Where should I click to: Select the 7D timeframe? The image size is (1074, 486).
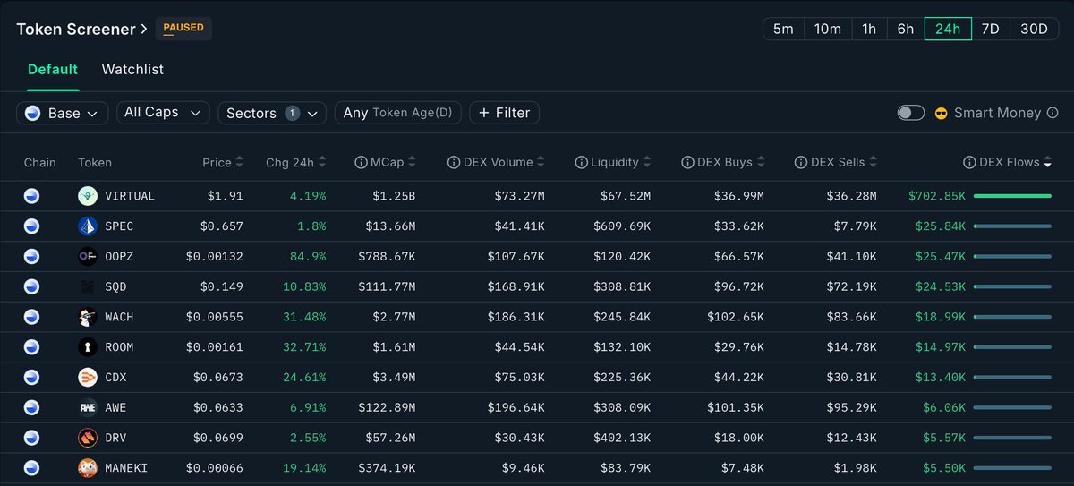pyautogui.click(x=991, y=29)
